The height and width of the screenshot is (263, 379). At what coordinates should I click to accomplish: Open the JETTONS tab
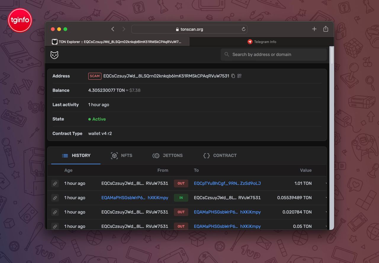pos(168,155)
